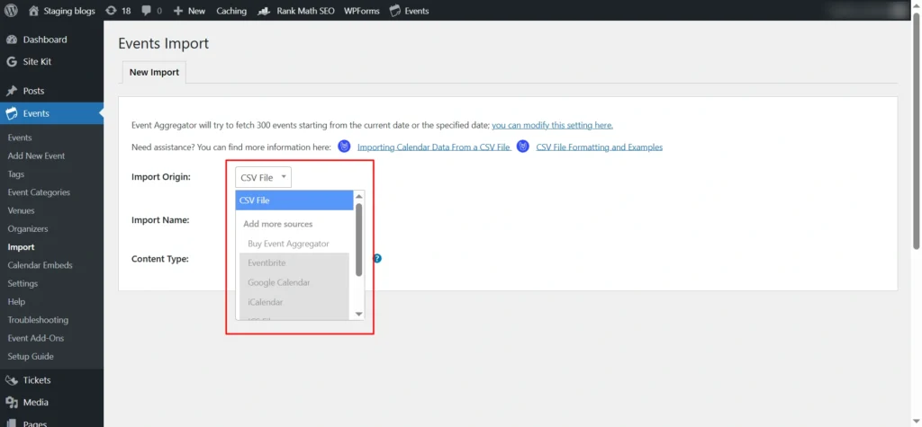Image resolution: width=922 pixels, height=427 pixels.
Task: Open Organizers submenu
Action: click(28, 229)
